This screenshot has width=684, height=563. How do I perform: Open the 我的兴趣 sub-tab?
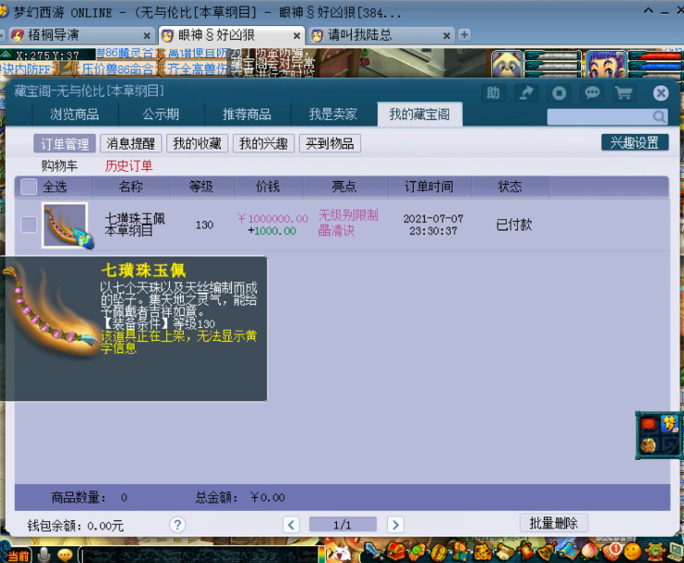(x=264, y=143)
